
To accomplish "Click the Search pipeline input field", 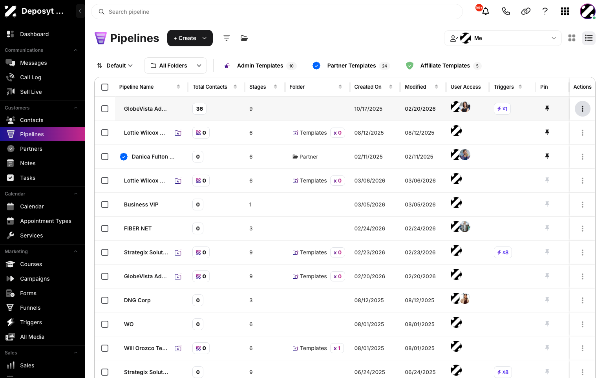I will (277, 12).
